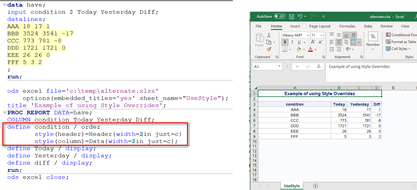Image resolution: width=417 pixels, height=190 pixels.
Task: Open Alignment settings dialog launcher
Action: (362, 57)
